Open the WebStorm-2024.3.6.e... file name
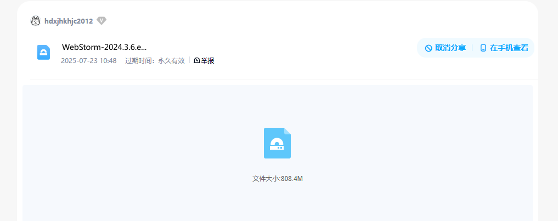This screenshot has width=558, height=221. (104, 47)
